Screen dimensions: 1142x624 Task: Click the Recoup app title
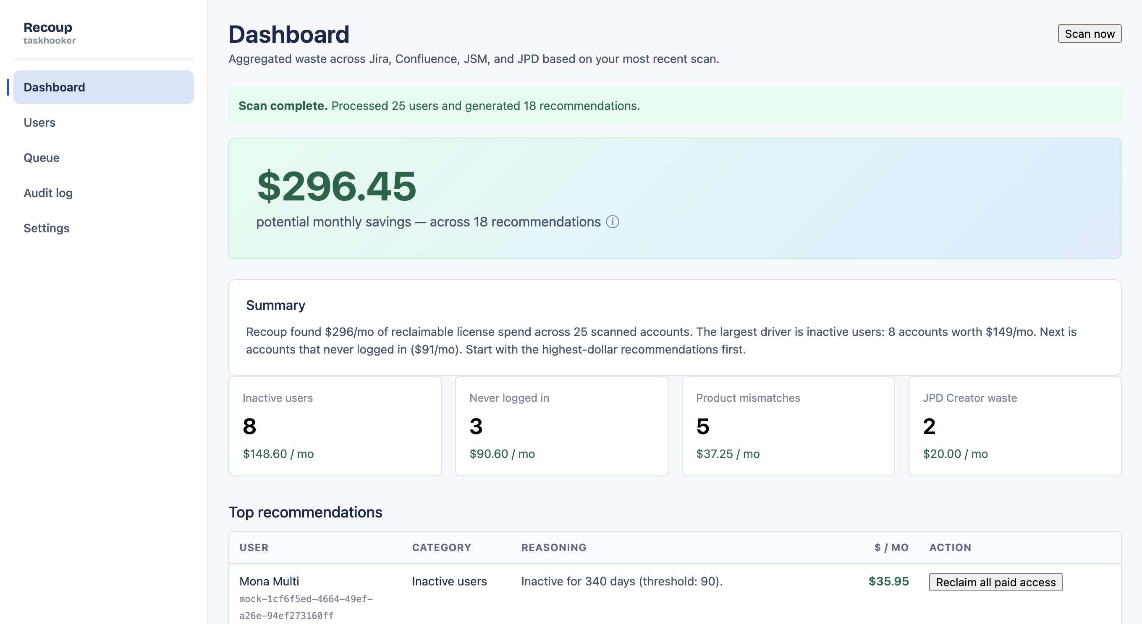click(x=47, y=27)
